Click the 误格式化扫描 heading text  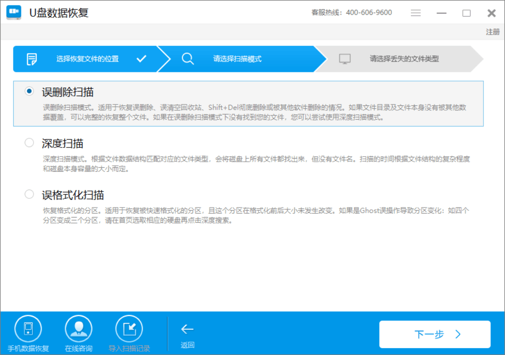(73, 195)
